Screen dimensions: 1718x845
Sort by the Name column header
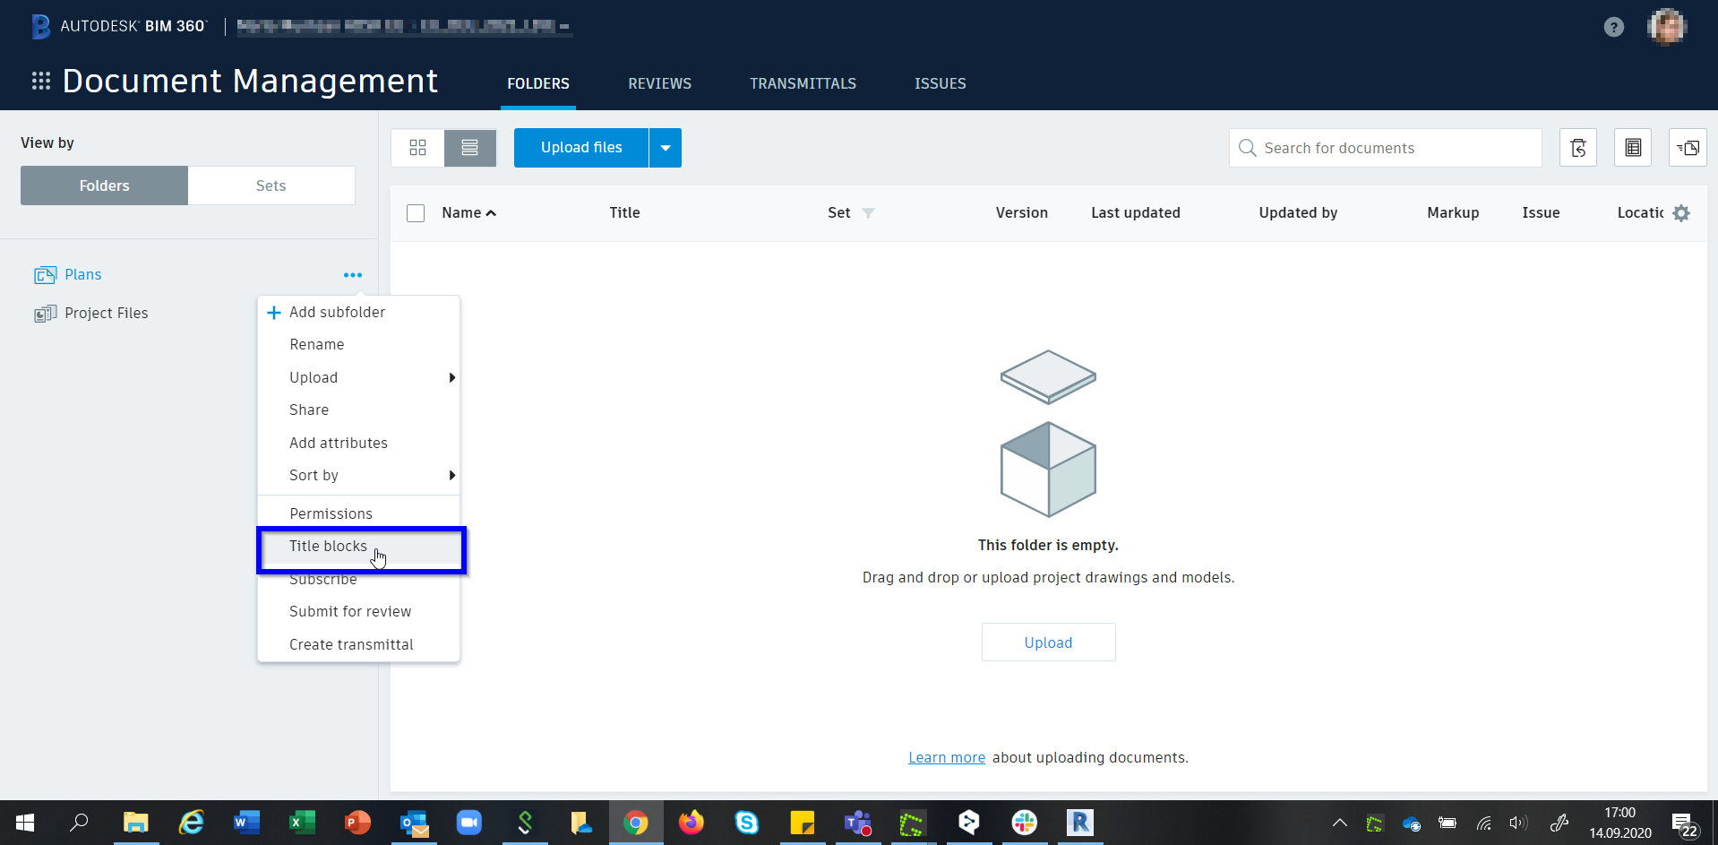[468, 213]
